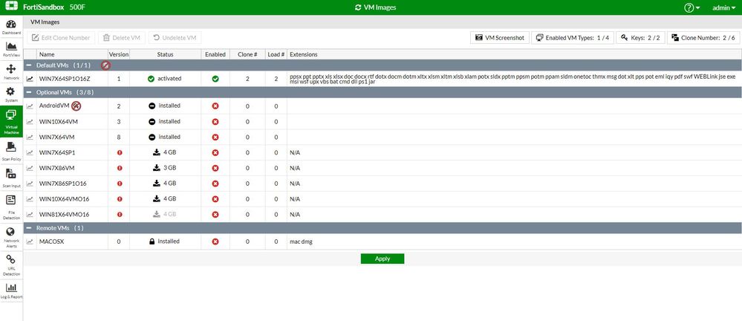Screen dimensions: 742x321
Task: Select the WIN81X64VMO16 row name
Action: tap(64, 215)
